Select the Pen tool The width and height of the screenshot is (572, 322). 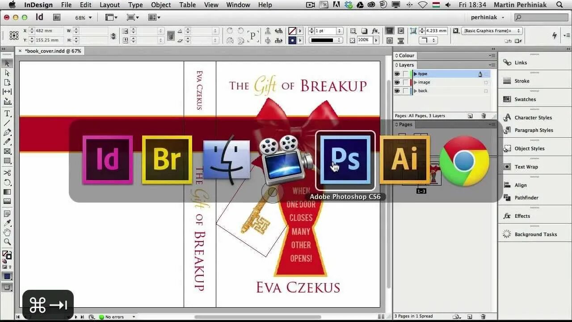[x=7, y=132]
